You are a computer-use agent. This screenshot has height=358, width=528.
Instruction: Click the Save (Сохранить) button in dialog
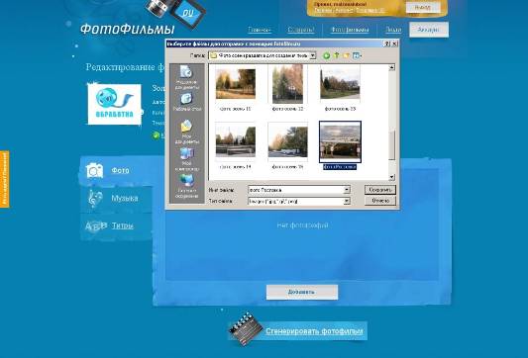pos(379,190)
